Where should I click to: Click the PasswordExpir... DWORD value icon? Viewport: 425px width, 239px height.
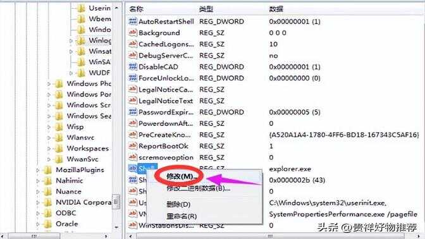133,112
